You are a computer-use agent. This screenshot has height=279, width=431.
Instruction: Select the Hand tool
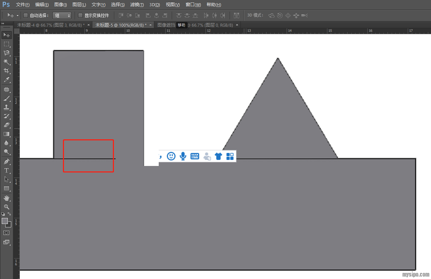(6, 198)
